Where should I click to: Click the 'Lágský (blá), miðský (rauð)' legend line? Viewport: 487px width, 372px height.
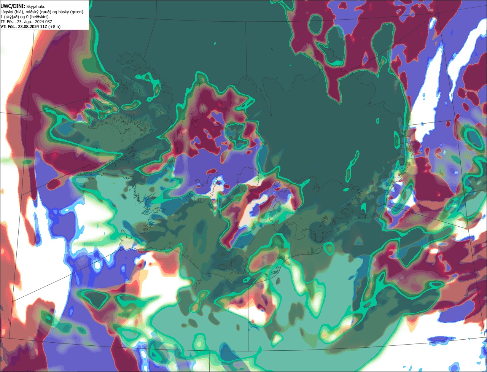[x=43, y=12]
